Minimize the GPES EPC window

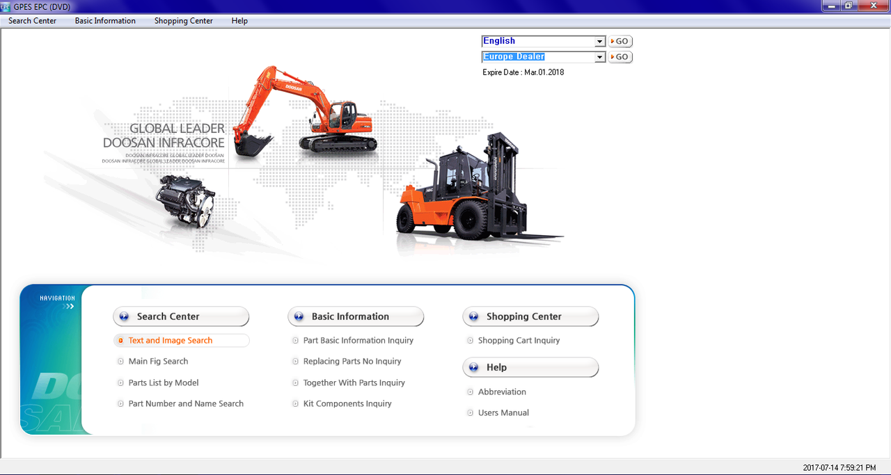click(x=830, y=6)
